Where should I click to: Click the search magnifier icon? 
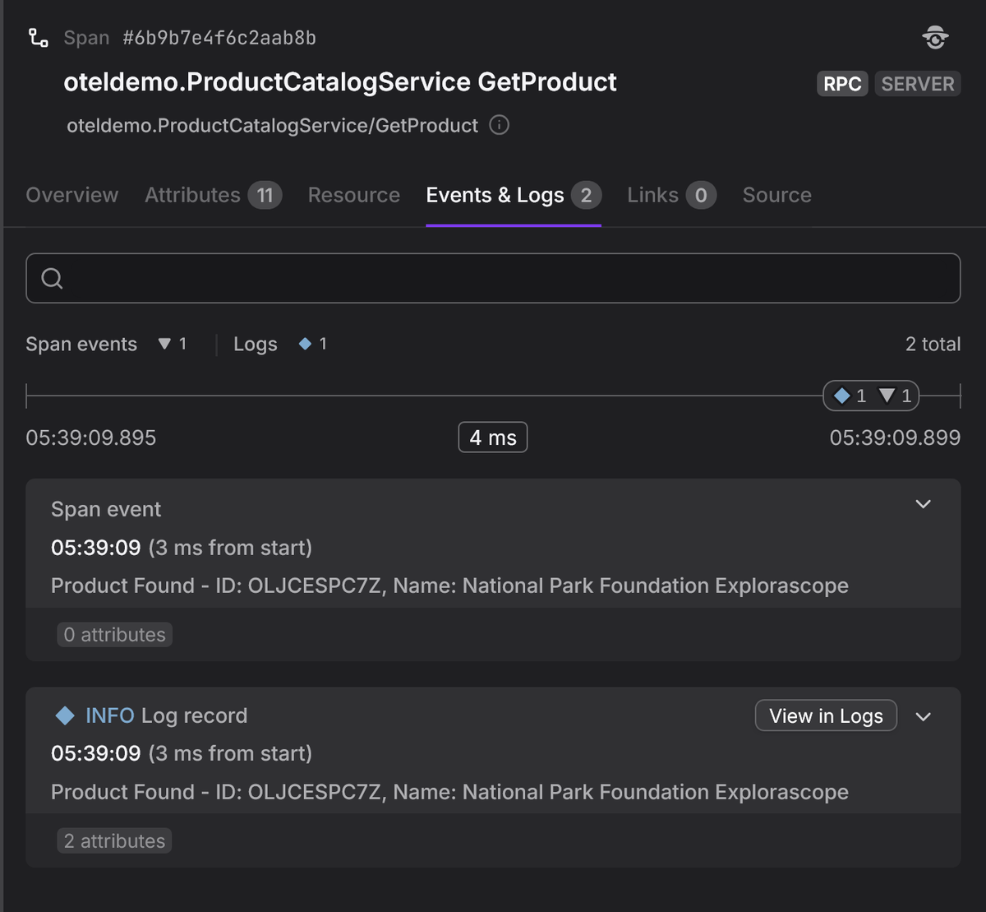click(x=52, y=279)
